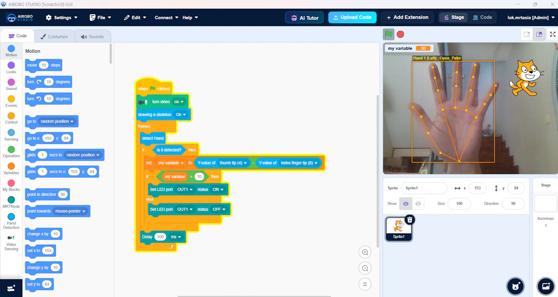Viewport: 558px width, 297px height.
Task: Open status ON dropdown in LED block
Action: point(218,190)
